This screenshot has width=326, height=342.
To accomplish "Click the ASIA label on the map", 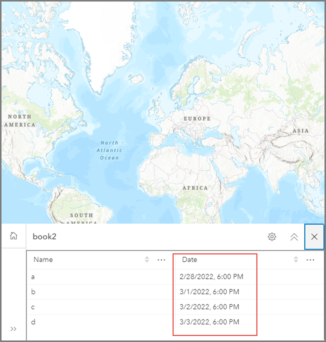I will 301,131.
